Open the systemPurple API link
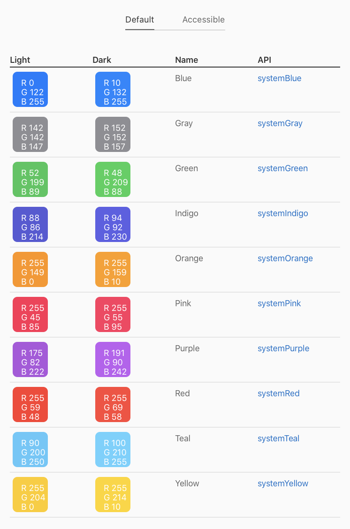 (283, 348)
